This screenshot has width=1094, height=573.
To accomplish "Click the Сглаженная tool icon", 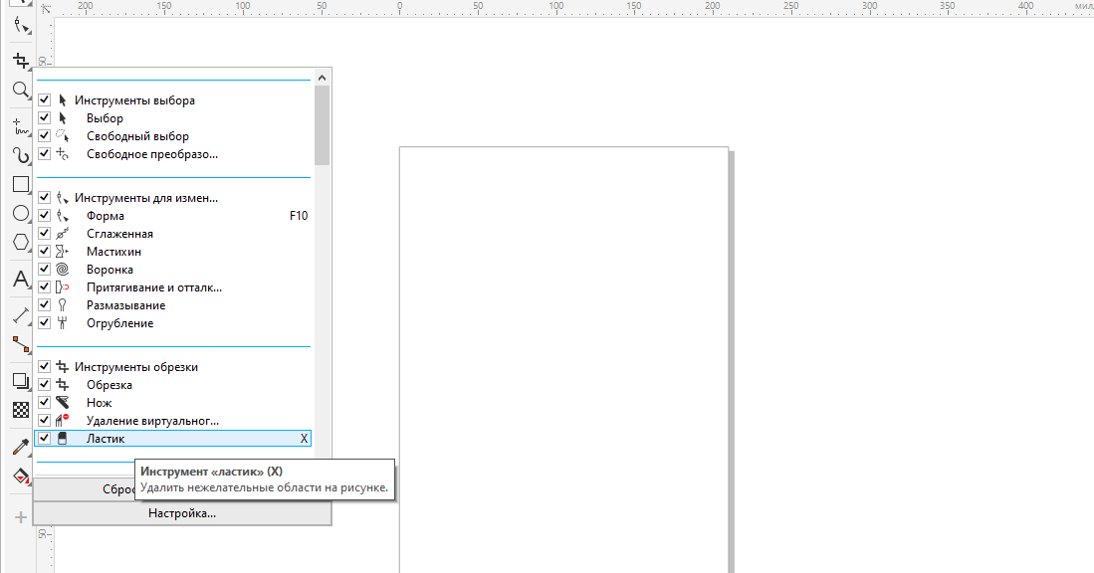I will pos(62,234).
